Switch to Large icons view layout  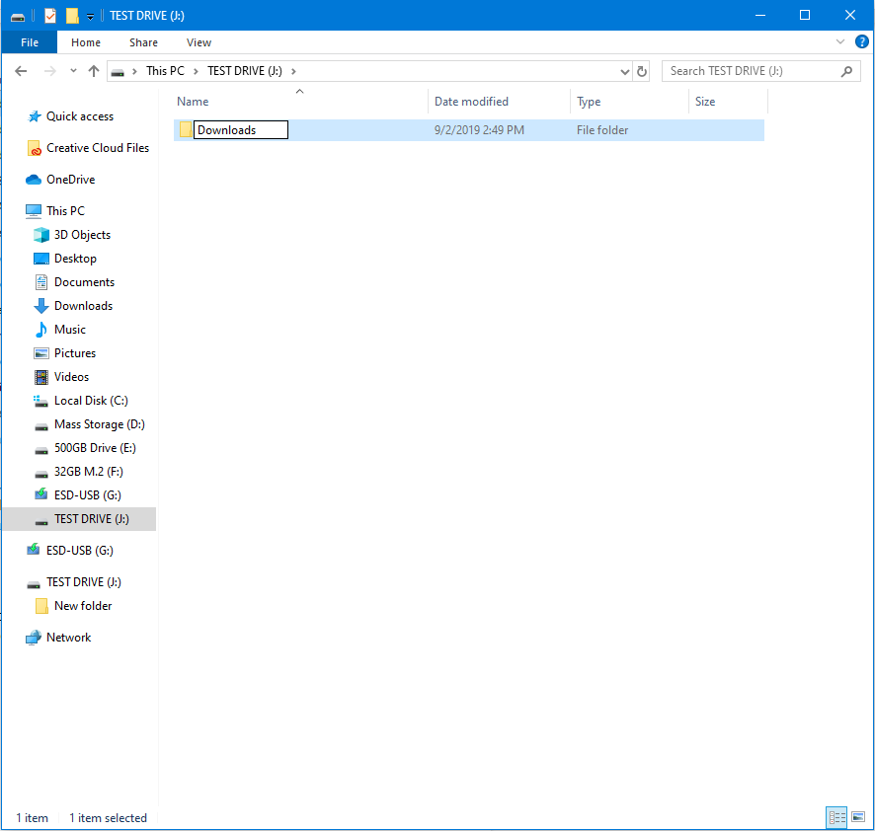click(857, 817)
